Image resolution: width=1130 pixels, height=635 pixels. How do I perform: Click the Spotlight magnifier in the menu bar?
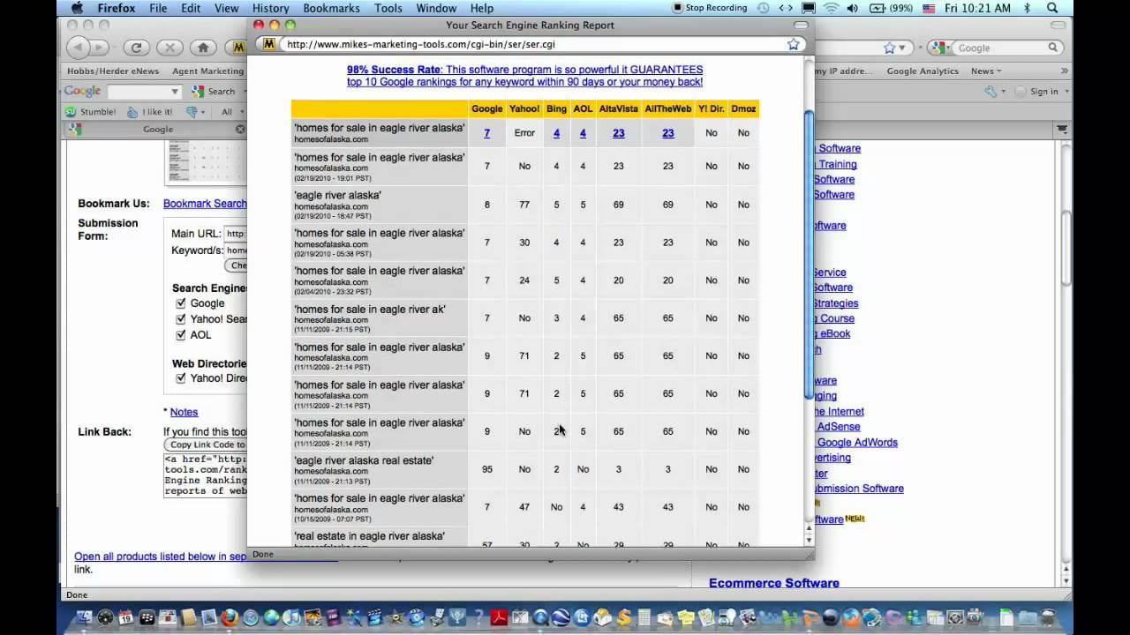tap(1052, 8)
